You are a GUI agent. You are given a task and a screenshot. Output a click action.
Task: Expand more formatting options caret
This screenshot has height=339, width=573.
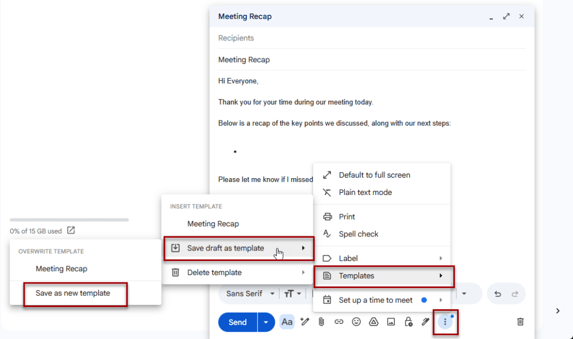(x=464, y=294)
